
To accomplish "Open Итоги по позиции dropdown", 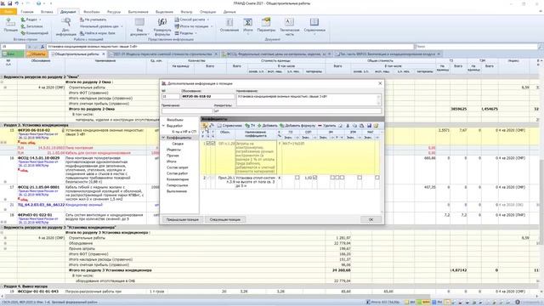I will click(x=194, y=26).
